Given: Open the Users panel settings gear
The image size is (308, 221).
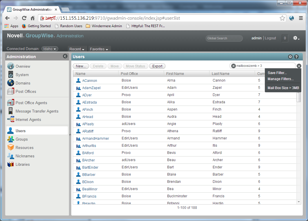Looking at the screenshot, I should tap(290, 57).
